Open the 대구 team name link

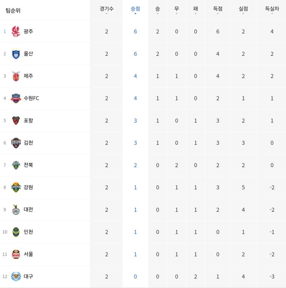pyautogui.click(x=28, y=276)
